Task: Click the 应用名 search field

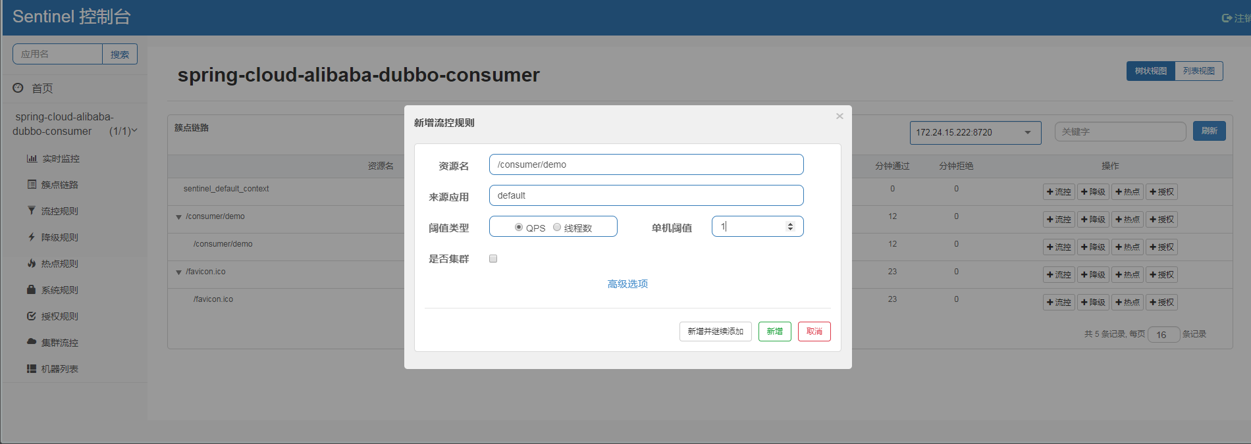Action: pyautogui.click(x=57, y=54)
